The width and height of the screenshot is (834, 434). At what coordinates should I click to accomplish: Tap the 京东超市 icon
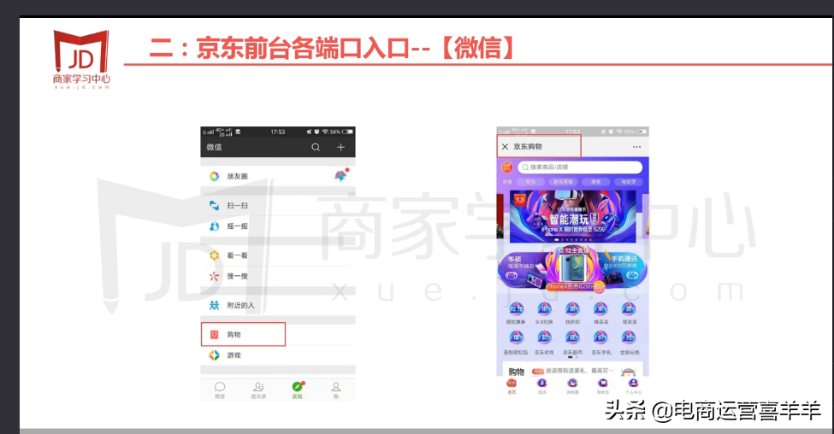pos(572,343)
